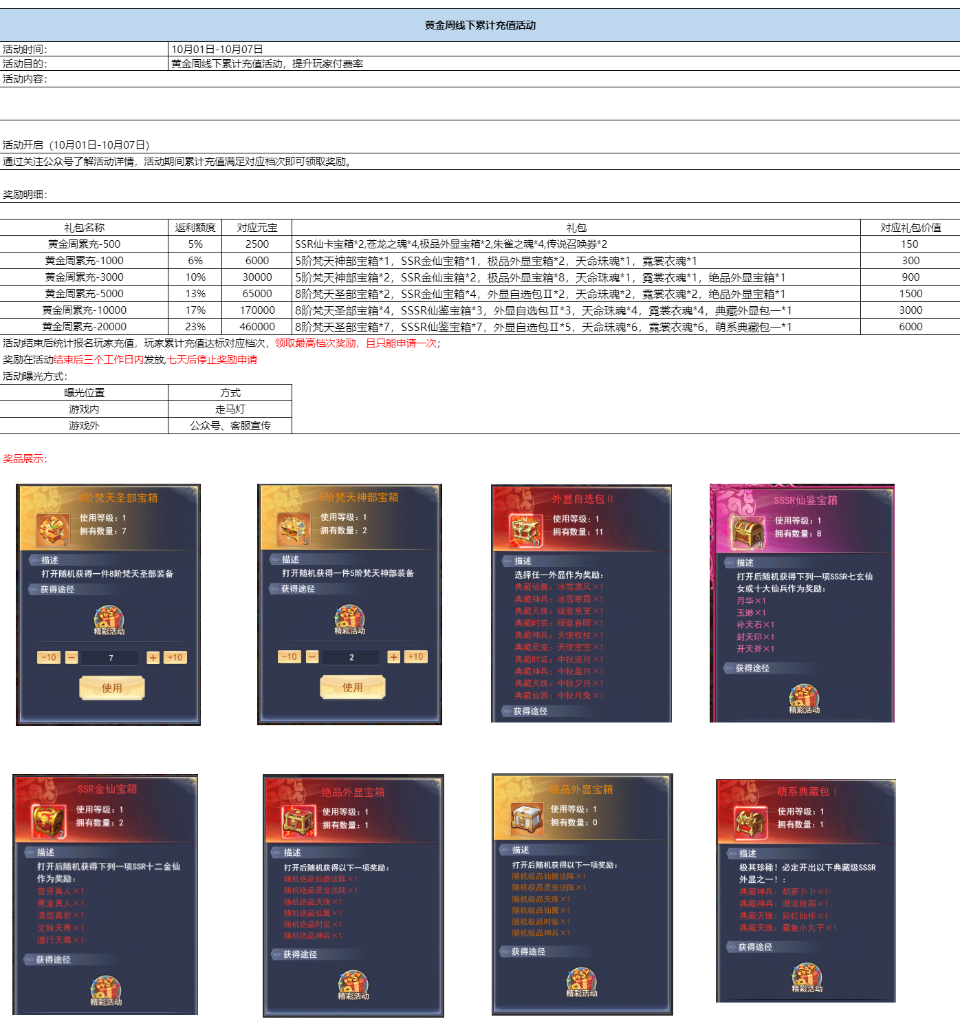Click 获得途径 header in 外显自选包II card
Screen dimensions: 960x1028
pos(530,711)
